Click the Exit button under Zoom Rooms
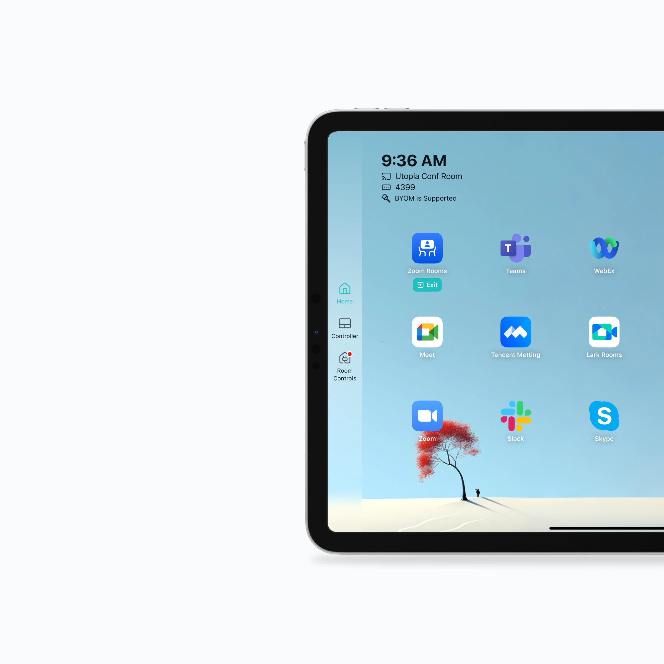Screen dimensions: 664x664 coord(427,285)
